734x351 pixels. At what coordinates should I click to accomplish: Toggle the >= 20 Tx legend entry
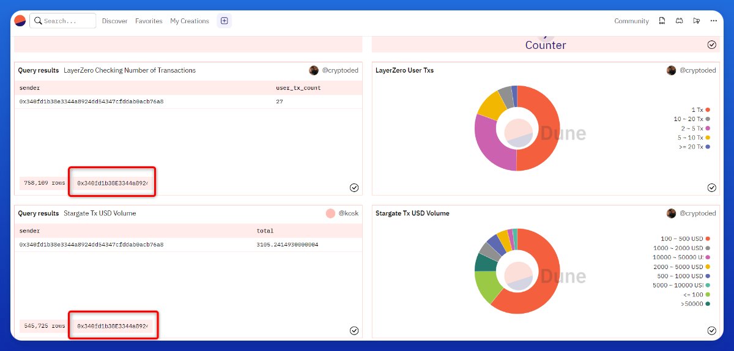[694, 147]
